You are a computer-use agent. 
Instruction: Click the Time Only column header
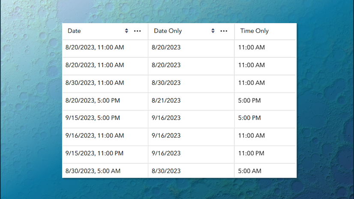(254, 31)
